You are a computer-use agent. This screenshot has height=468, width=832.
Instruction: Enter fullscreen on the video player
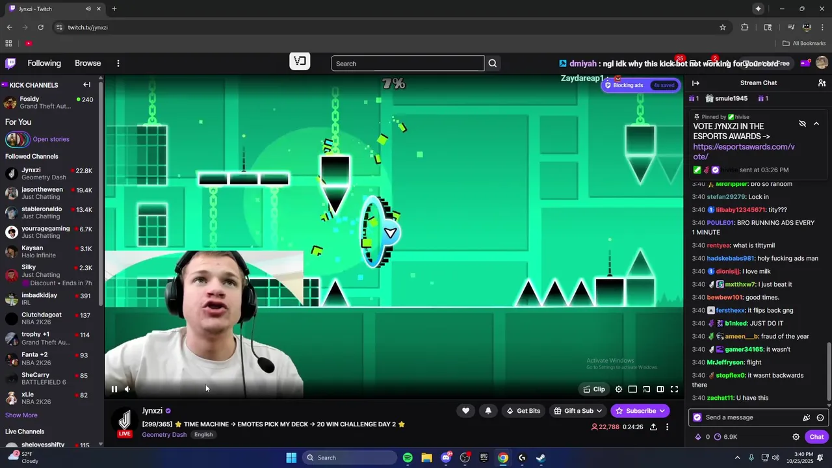point(674,389)
